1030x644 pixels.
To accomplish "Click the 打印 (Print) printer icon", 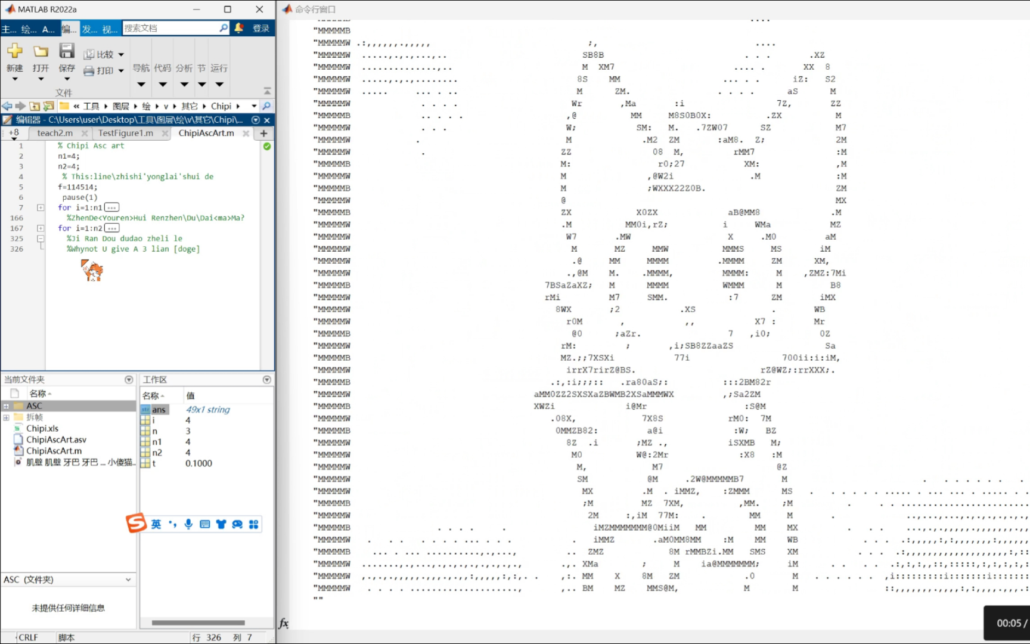I will 89,70.
